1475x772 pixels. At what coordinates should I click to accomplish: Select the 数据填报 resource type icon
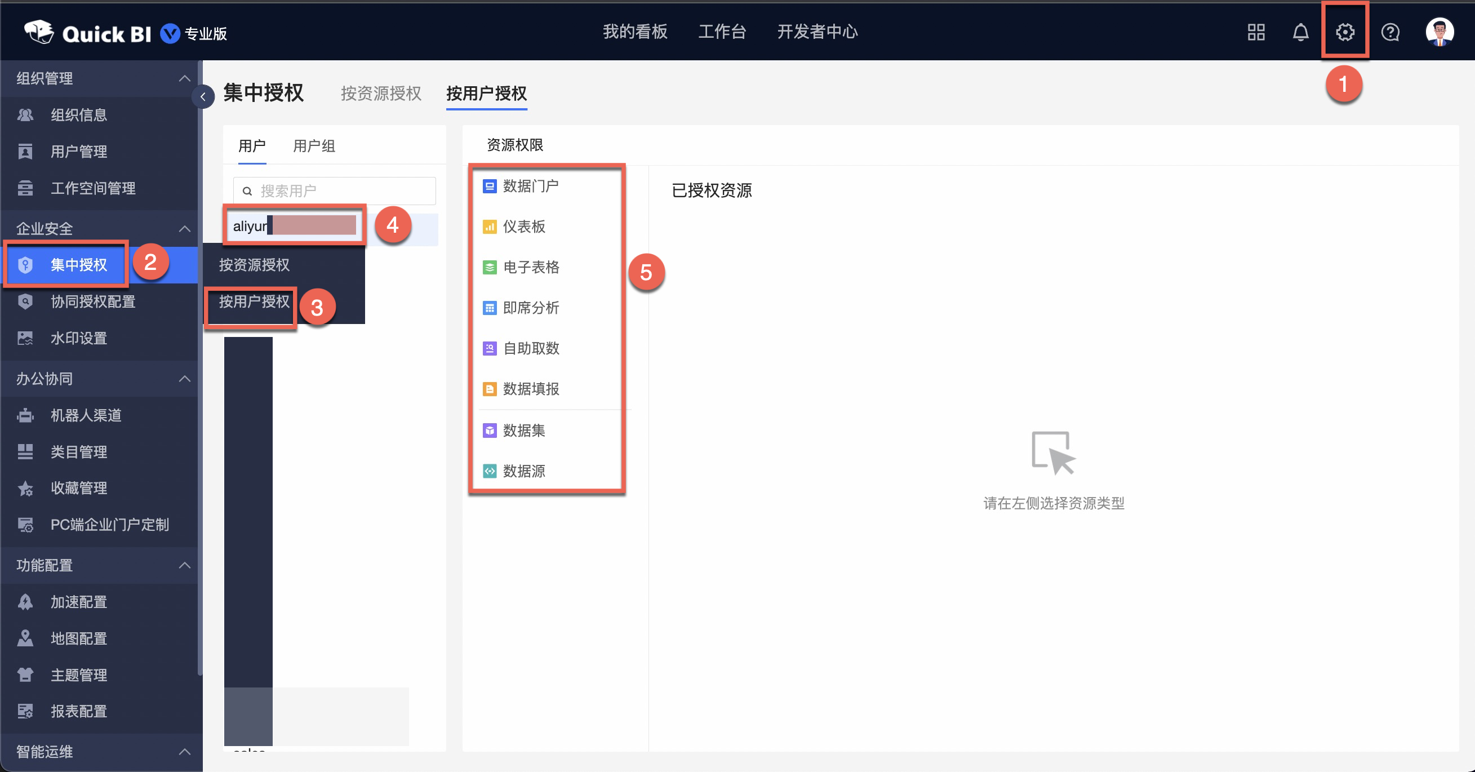490,389
